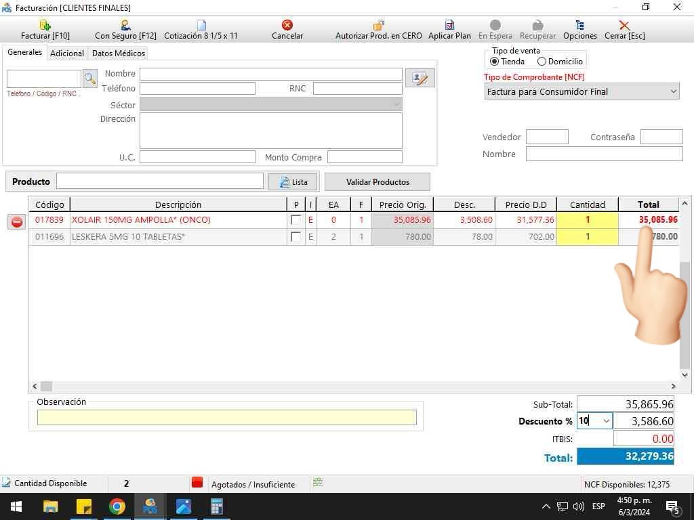Click Autorizar Prod. en CERO icon
The height and width of the screenshot is (520, 694).
[x=378, y=26]
